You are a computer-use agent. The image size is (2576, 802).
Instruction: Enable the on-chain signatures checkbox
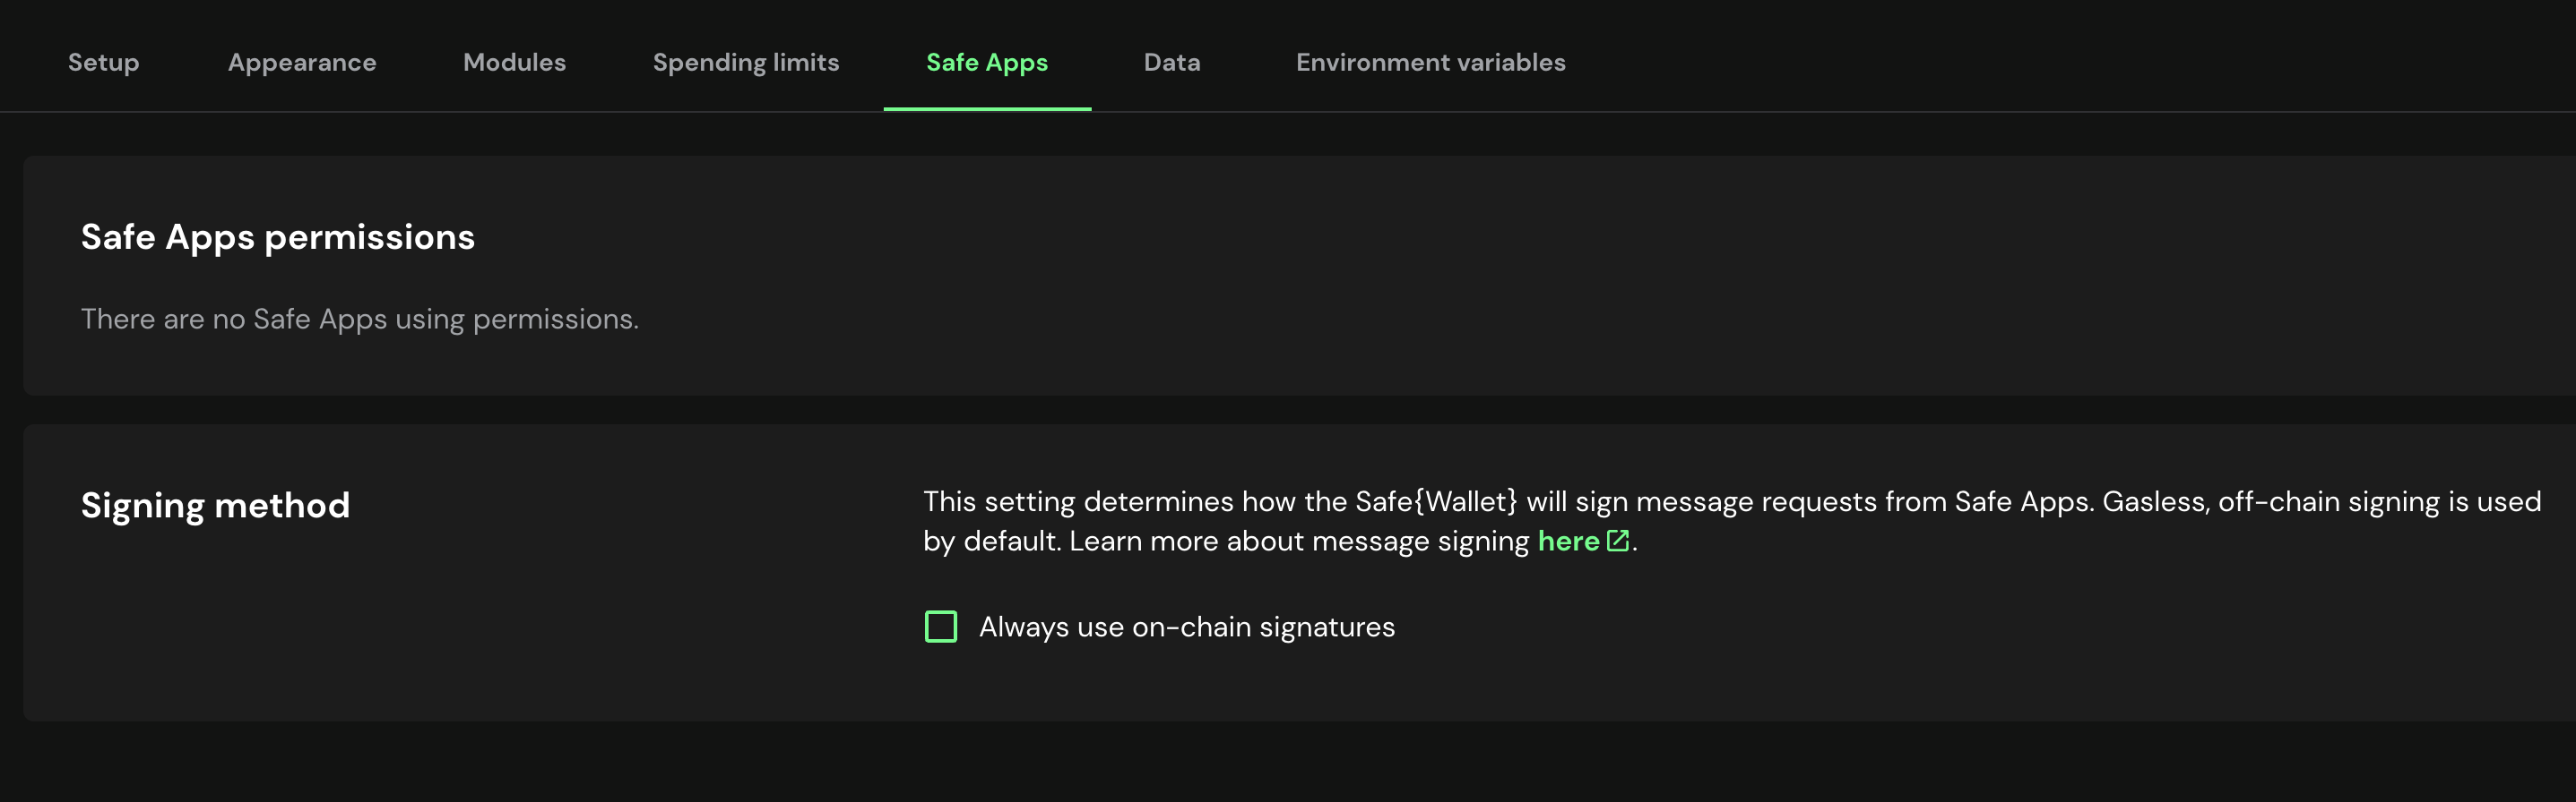tap(940, 627)
